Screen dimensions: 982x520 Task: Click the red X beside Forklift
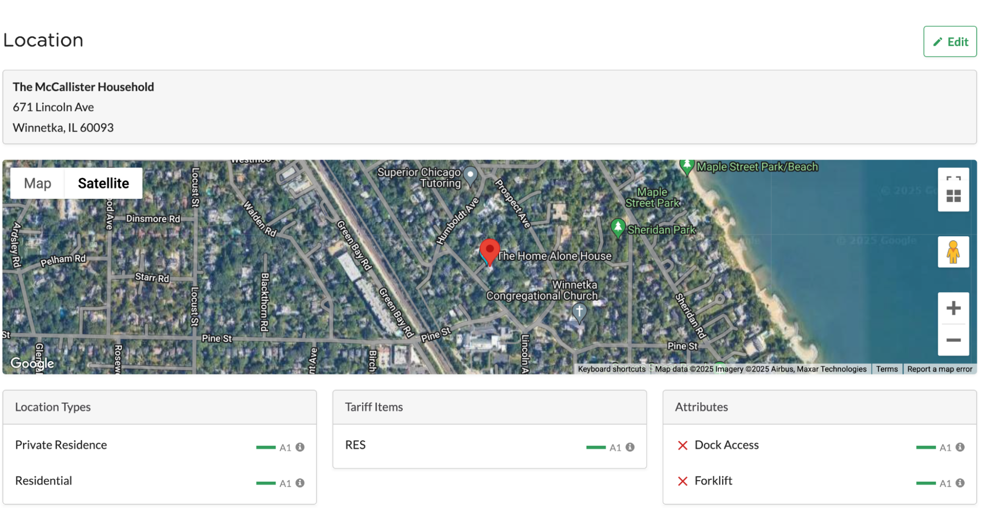pos(682,481)
